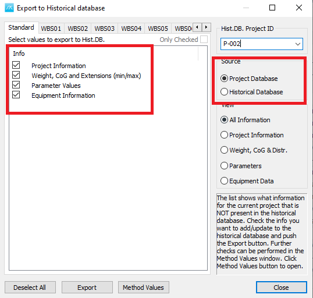Uncheck Weight, CoG and Extensions (min/max)

[16, 75]
